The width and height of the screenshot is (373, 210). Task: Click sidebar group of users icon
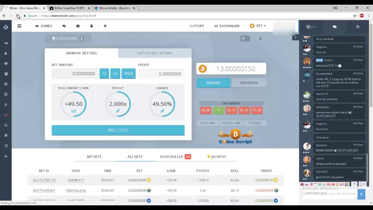pos(6,74)
